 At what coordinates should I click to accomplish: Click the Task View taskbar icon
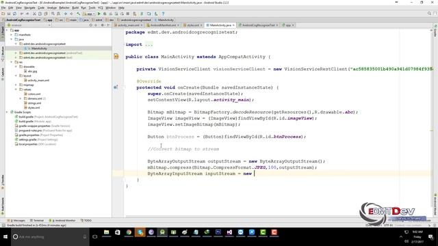click(x=95, y=237)
